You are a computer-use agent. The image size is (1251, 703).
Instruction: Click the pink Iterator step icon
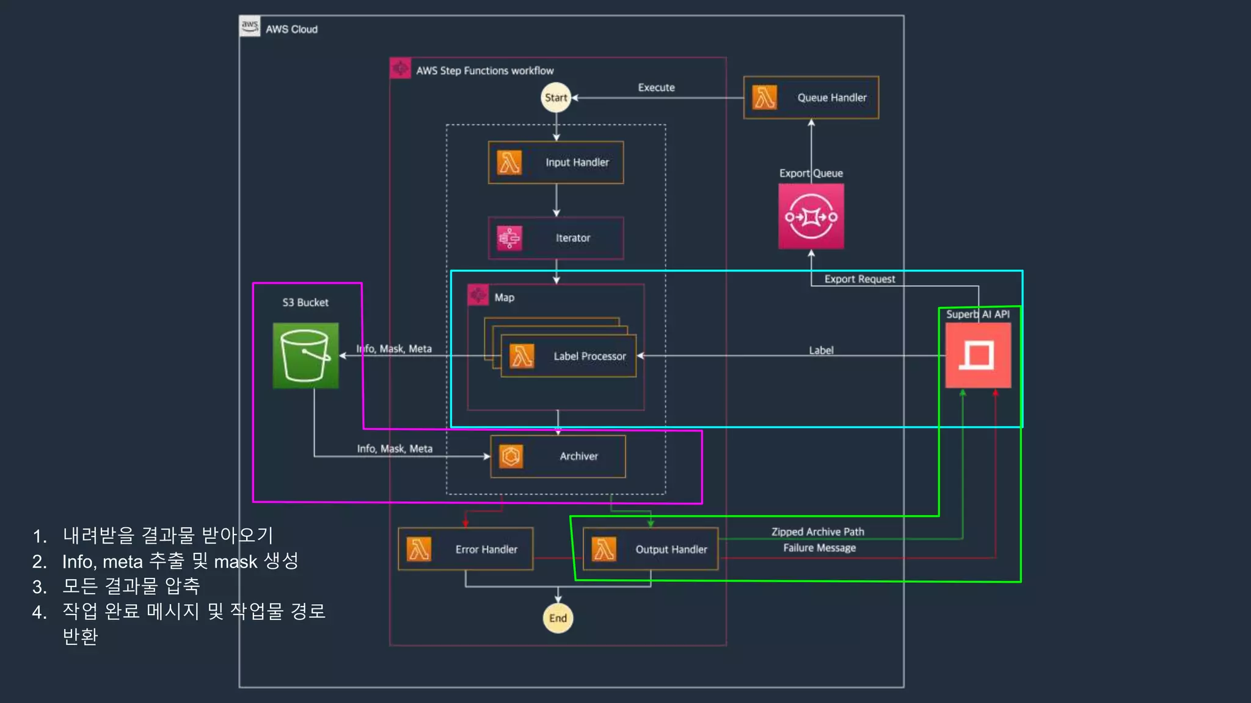[x=509, y=238]
